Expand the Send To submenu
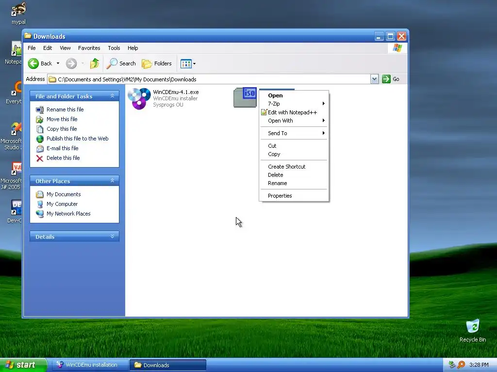Image resolution: width=497 pixels, height=372 pixels. click(x=294, y=133)
